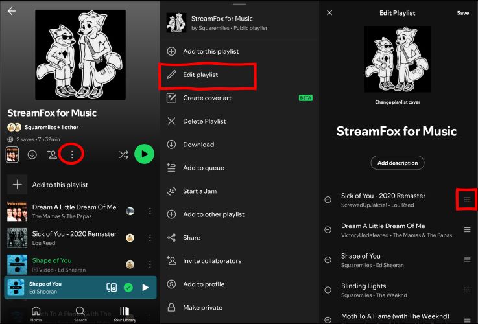This screenshot has height=324, width=478.
Task: Select Sick of You - 2020 Remaster song
Action: point(74,238)
